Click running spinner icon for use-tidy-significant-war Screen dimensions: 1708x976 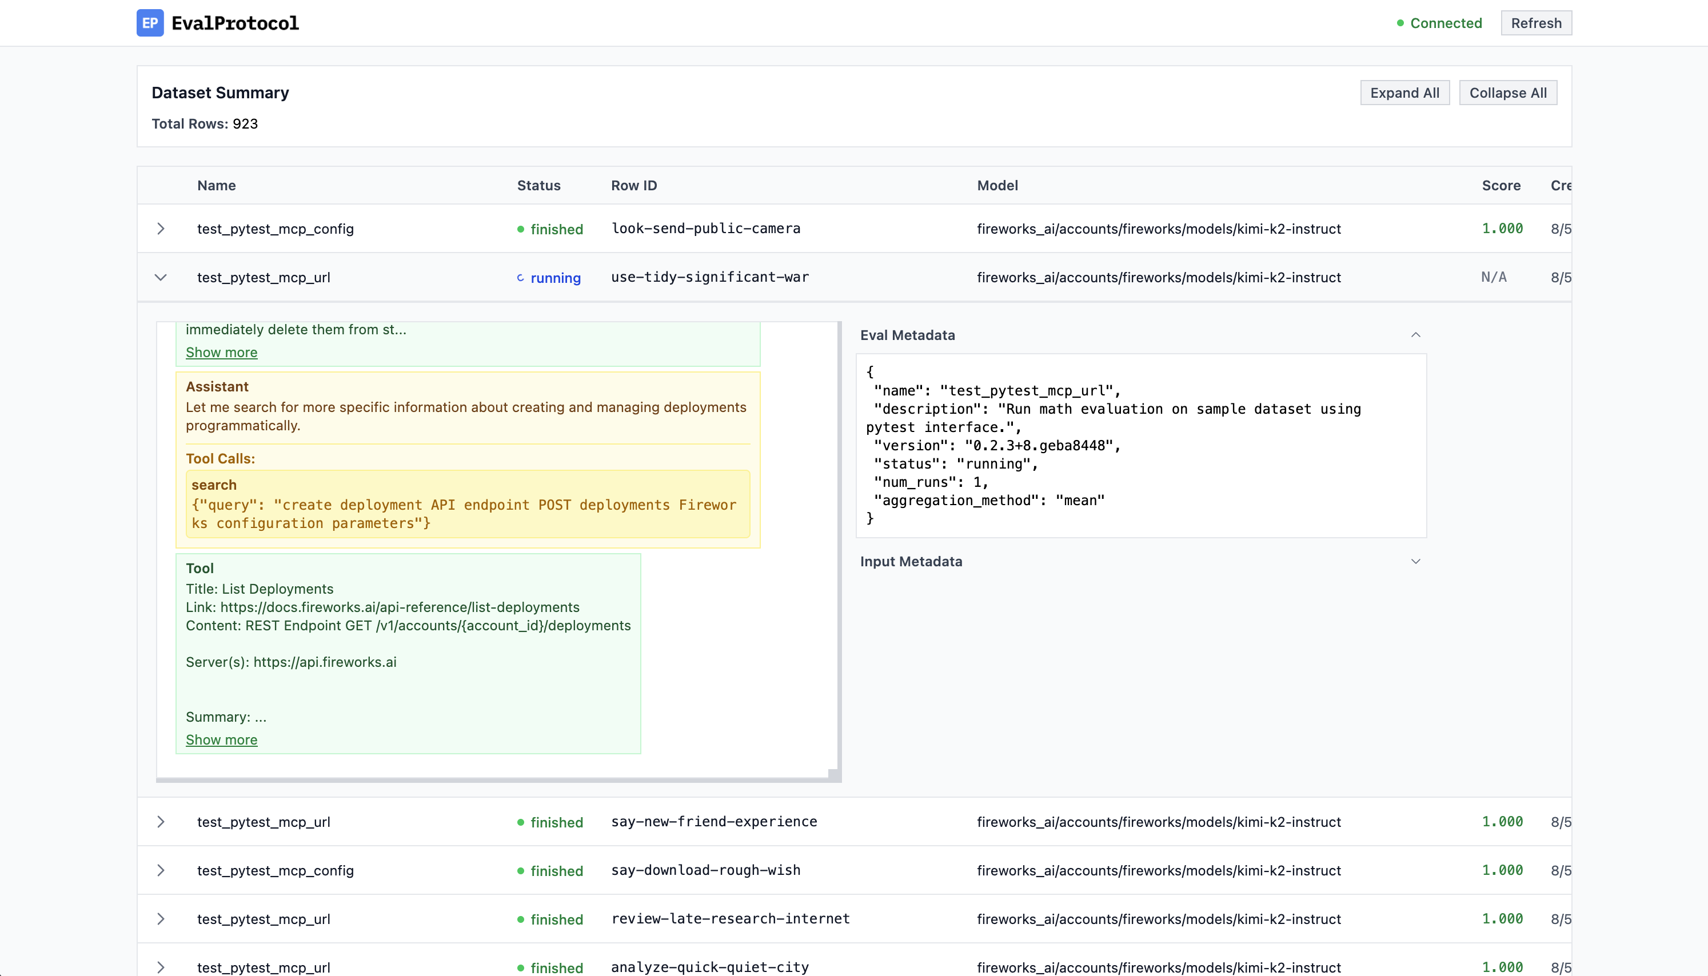pos(520,278)
